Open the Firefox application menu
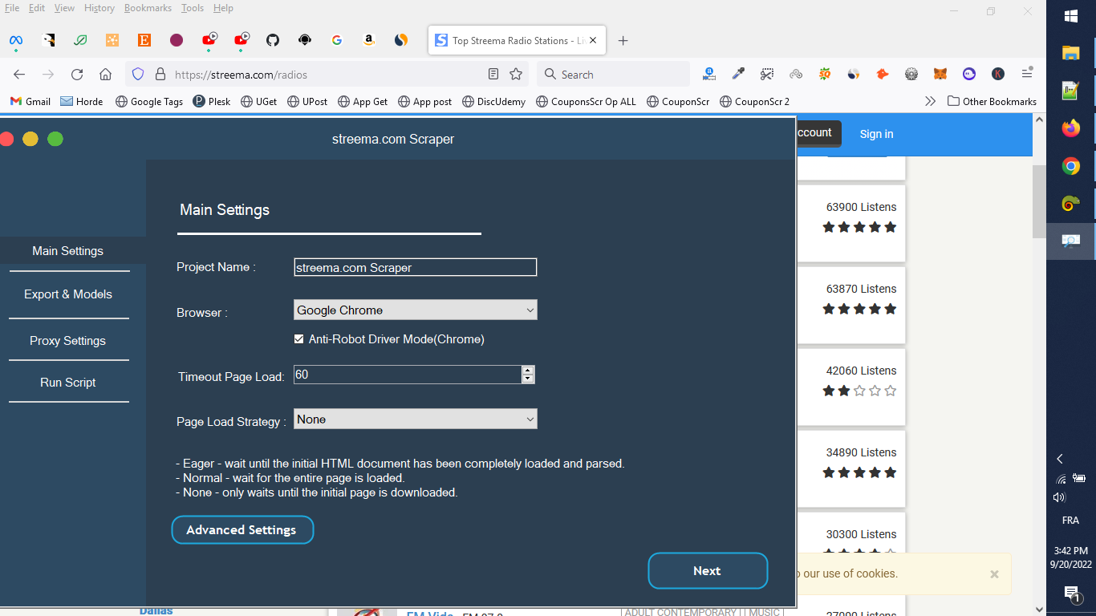The width and height of the screenshot is (1096, 616). (1027, 74)
